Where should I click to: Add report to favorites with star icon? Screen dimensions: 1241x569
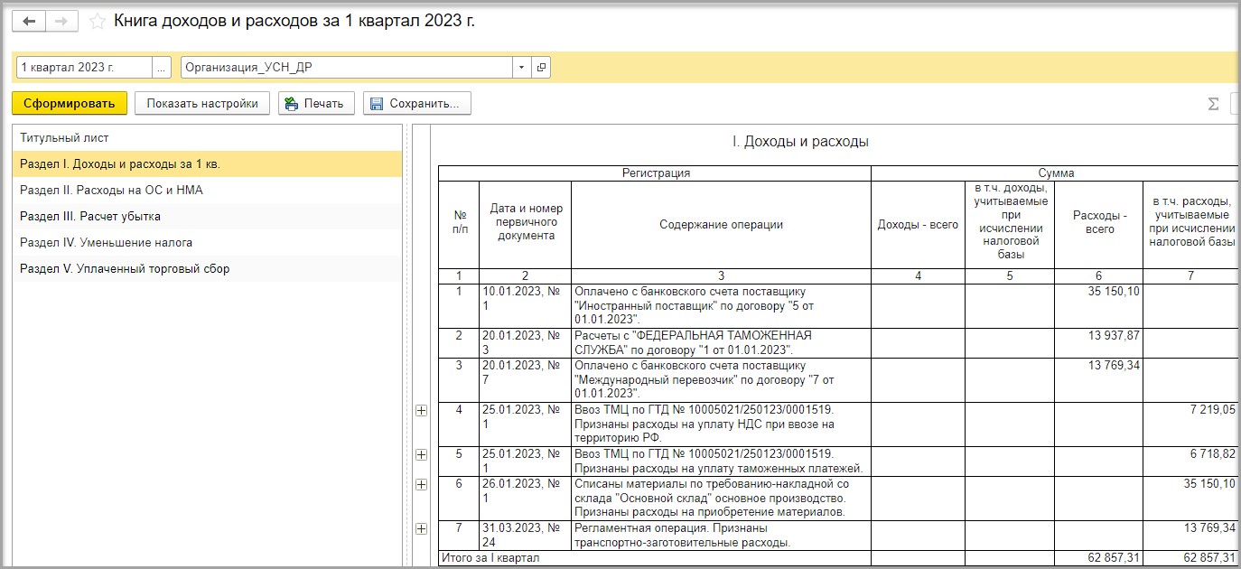(x=98, y=22)
